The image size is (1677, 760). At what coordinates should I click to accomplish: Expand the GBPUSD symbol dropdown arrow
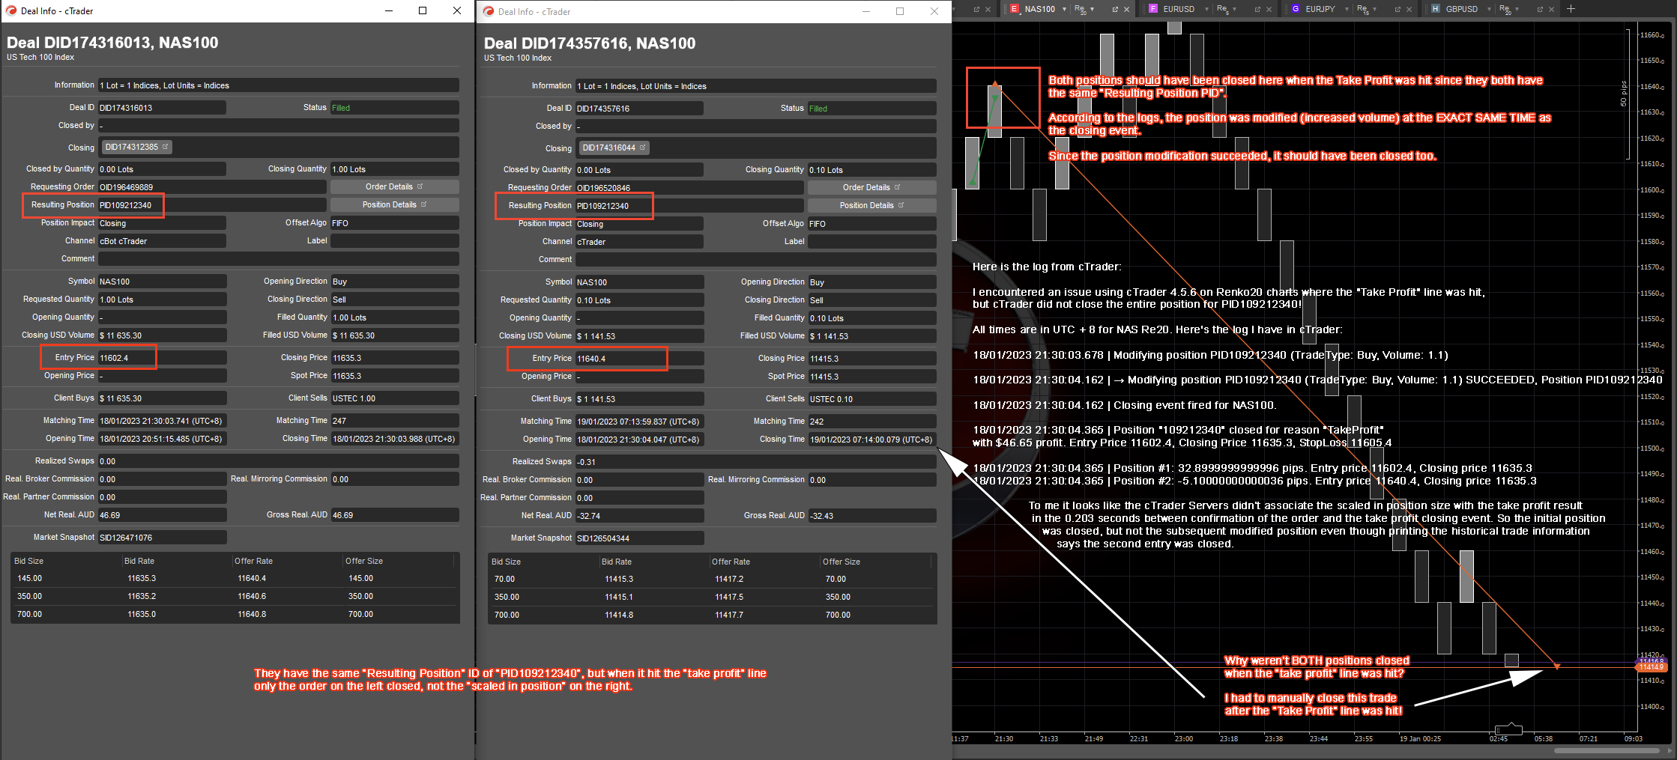[1489, 9]
